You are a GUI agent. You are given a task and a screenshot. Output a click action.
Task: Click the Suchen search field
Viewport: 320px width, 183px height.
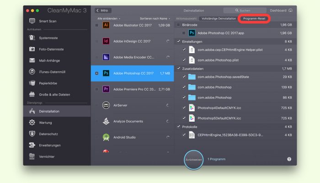(245, 11)
